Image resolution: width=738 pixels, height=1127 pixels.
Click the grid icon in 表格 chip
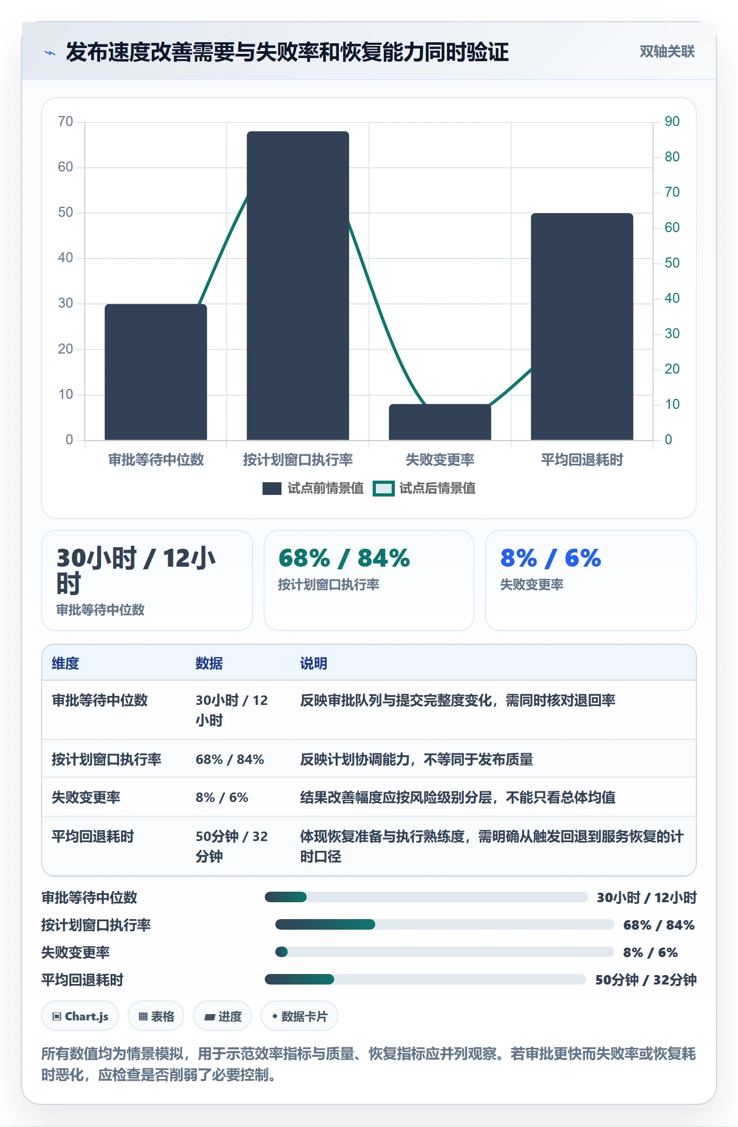click(143, 1017)
